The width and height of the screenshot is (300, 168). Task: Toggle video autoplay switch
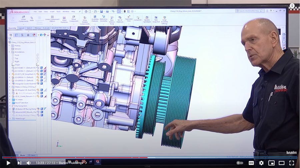pyautogui.click(x=240, y=163)
